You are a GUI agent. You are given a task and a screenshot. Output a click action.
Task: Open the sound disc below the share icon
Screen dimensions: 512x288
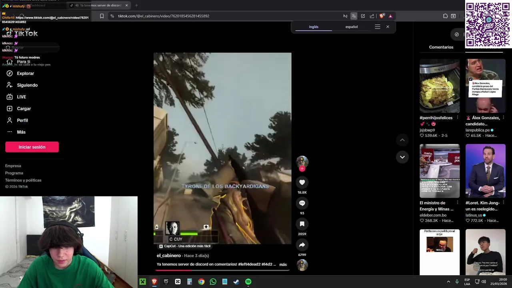[302, 265]
